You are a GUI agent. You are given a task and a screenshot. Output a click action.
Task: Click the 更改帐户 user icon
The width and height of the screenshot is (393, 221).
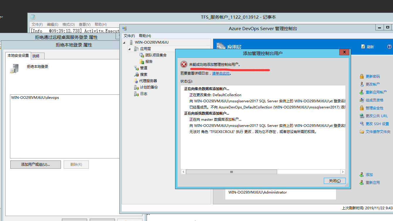362,84
